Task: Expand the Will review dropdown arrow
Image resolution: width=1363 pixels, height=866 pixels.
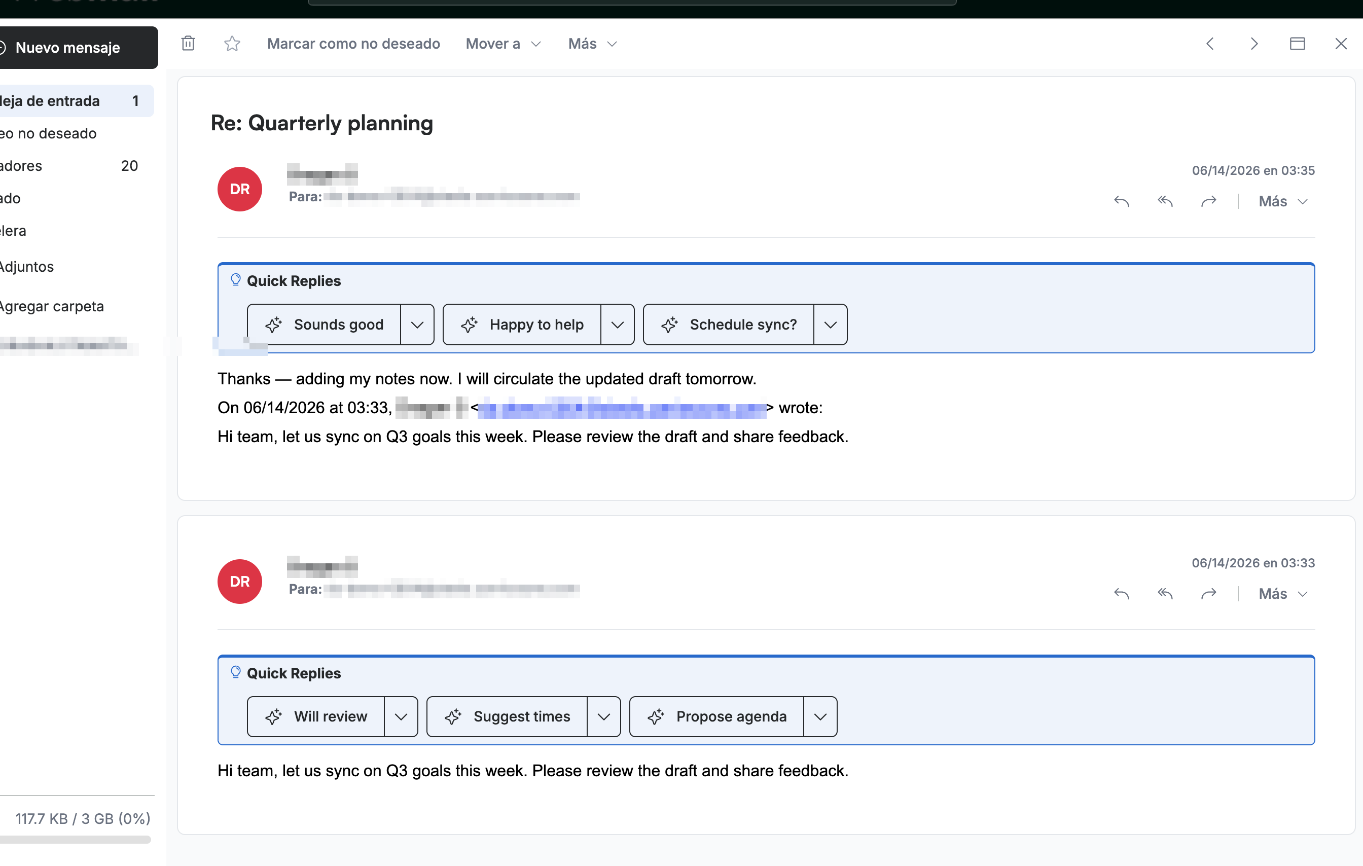Action: click(401, 716)
